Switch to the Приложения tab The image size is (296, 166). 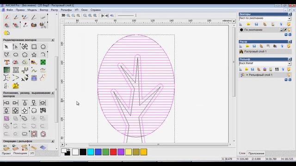pyautogui.click(x=256, y=154)
